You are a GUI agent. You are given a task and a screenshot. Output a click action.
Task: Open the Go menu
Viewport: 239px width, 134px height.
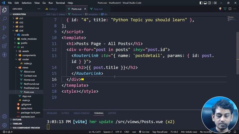[44, 3]
